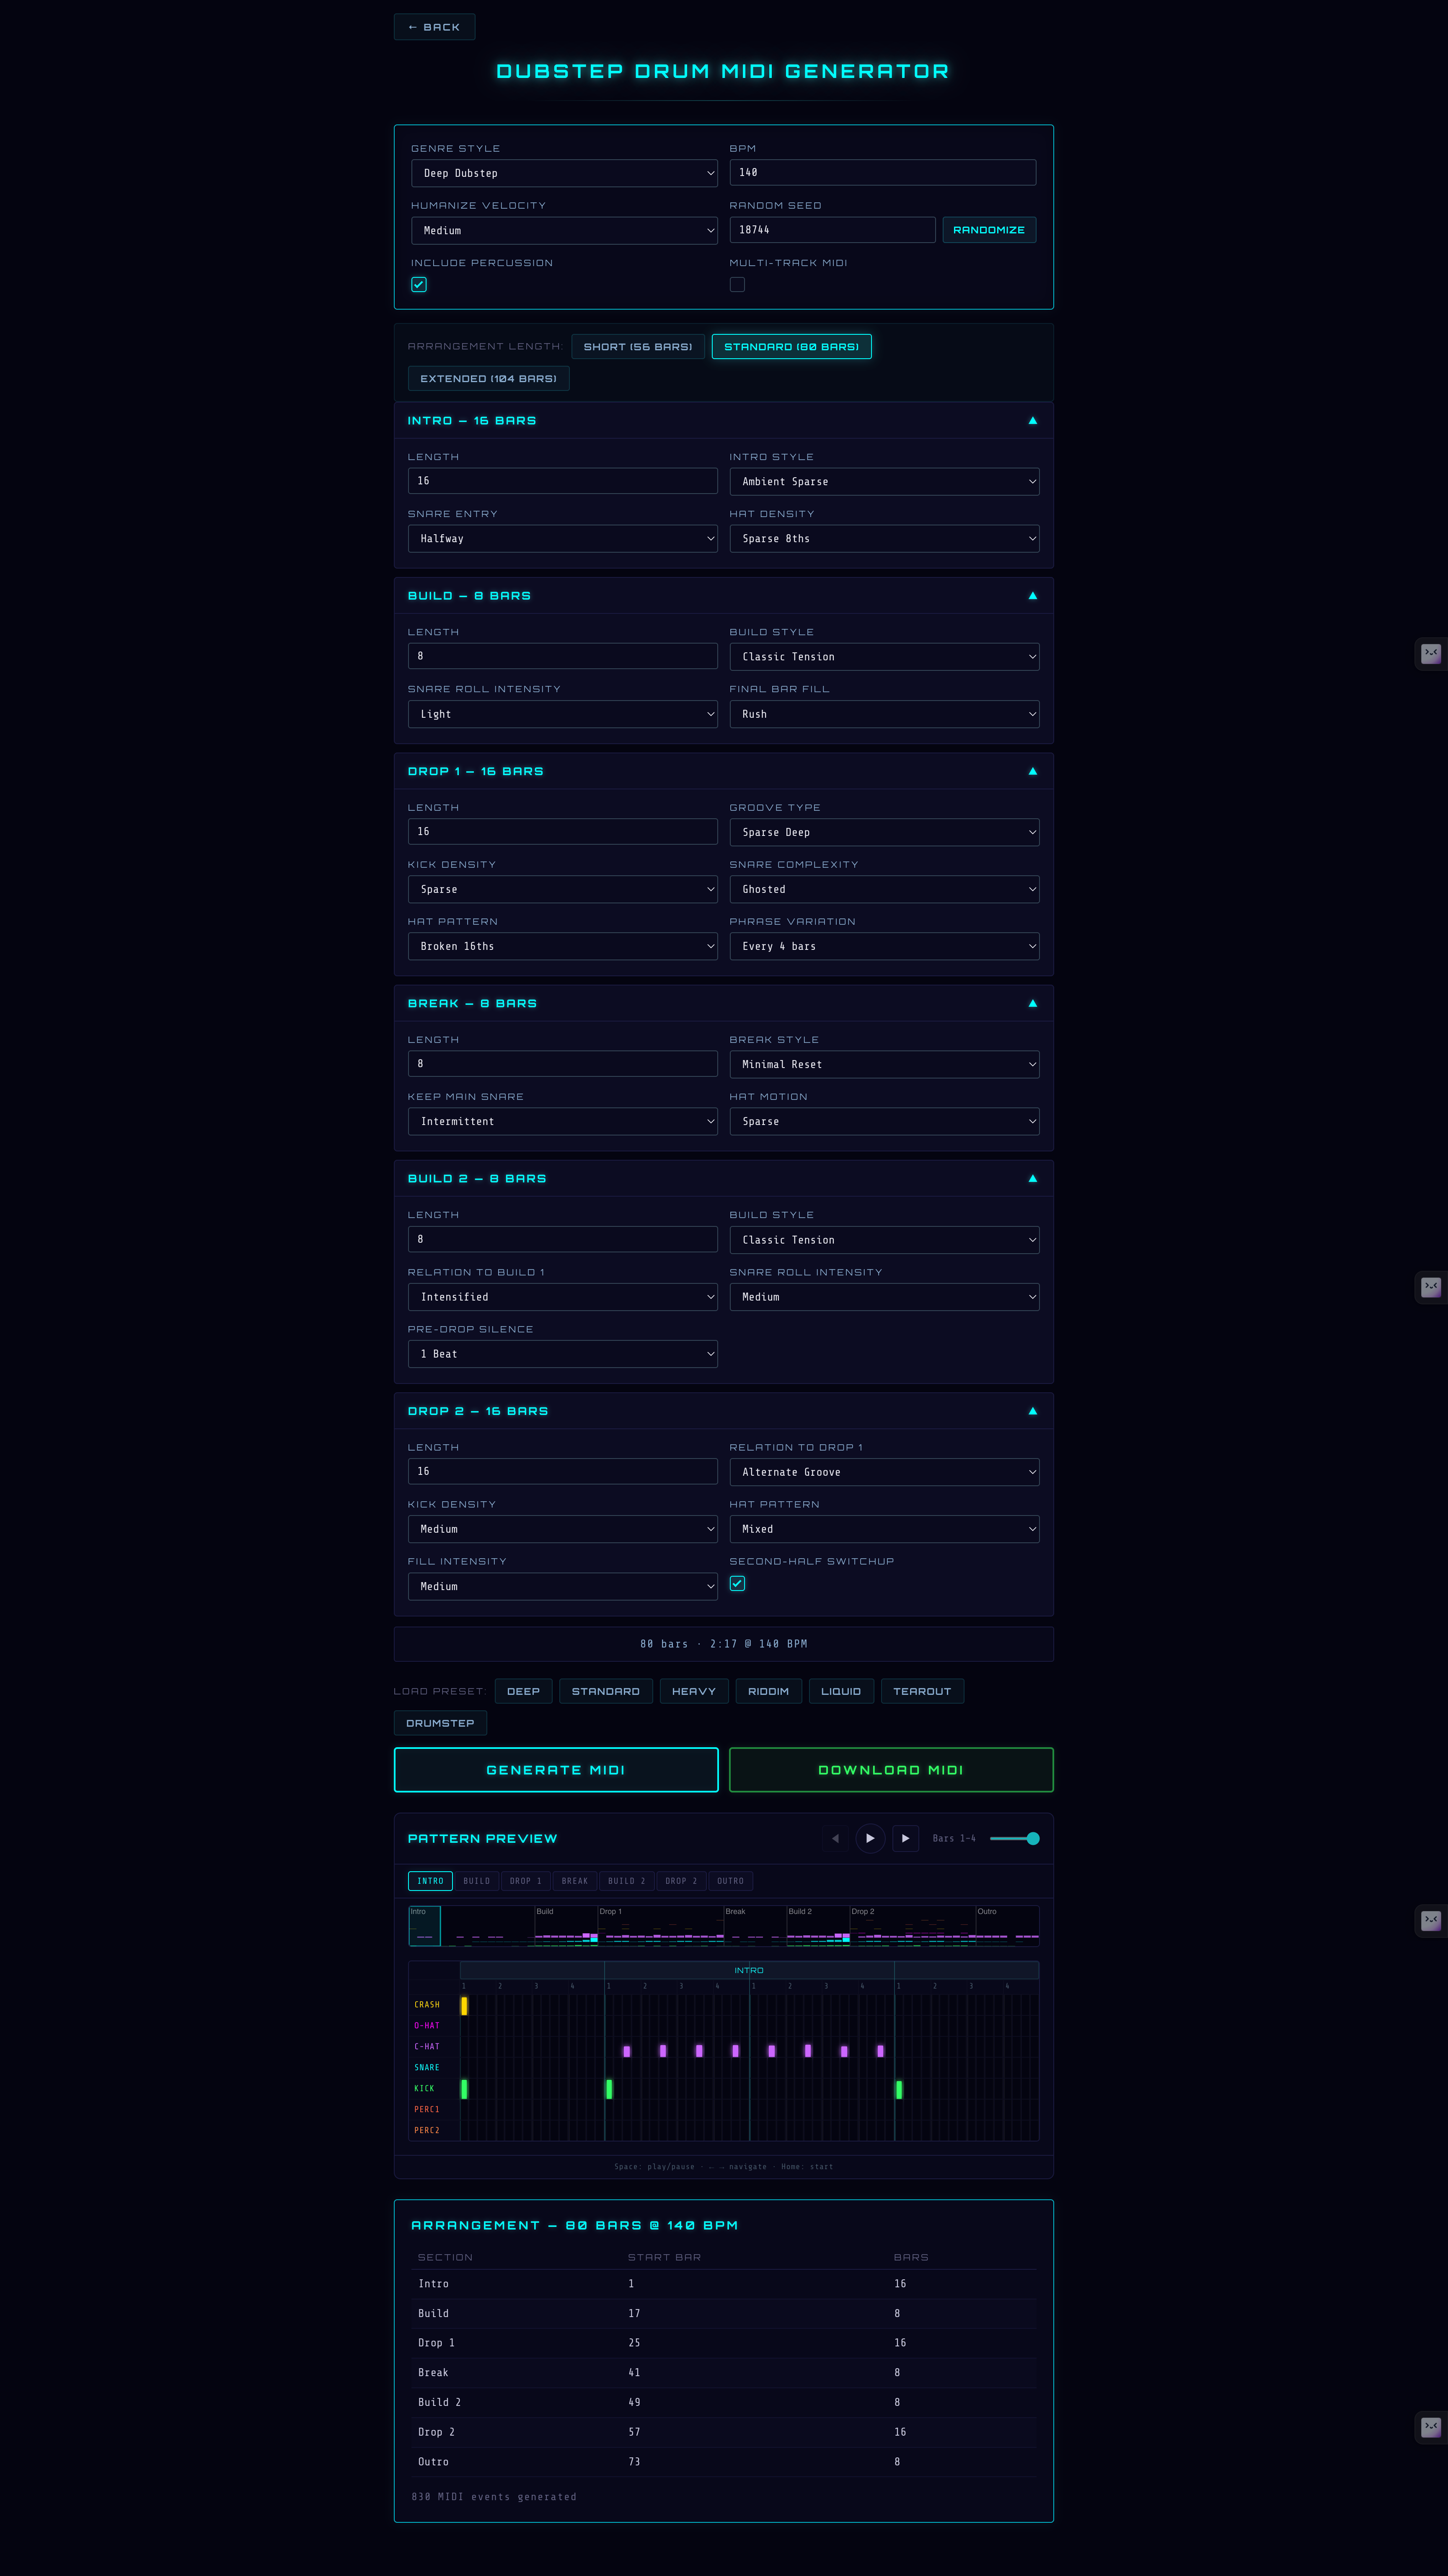Switch to the Drop 1 preview tab

525,1881
